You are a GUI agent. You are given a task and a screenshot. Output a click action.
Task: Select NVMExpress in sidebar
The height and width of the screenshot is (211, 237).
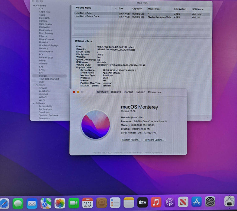(46, 52)
